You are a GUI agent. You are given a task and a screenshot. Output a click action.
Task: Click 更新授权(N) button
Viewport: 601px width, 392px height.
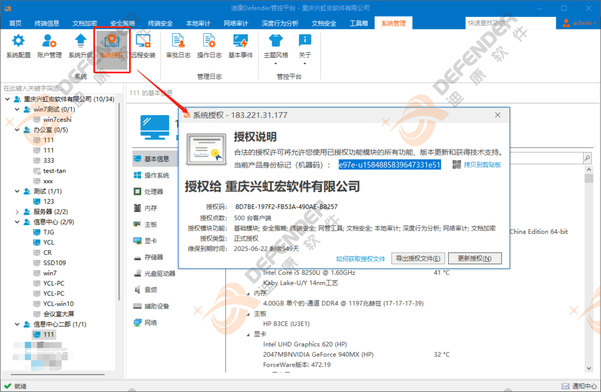475,258
